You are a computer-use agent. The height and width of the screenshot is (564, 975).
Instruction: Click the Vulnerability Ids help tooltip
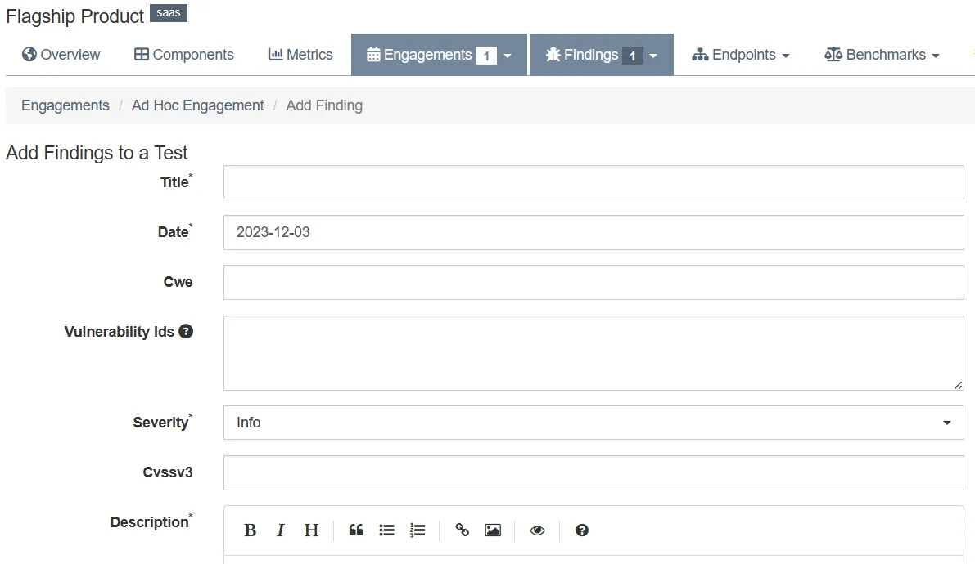click(186, 331)
